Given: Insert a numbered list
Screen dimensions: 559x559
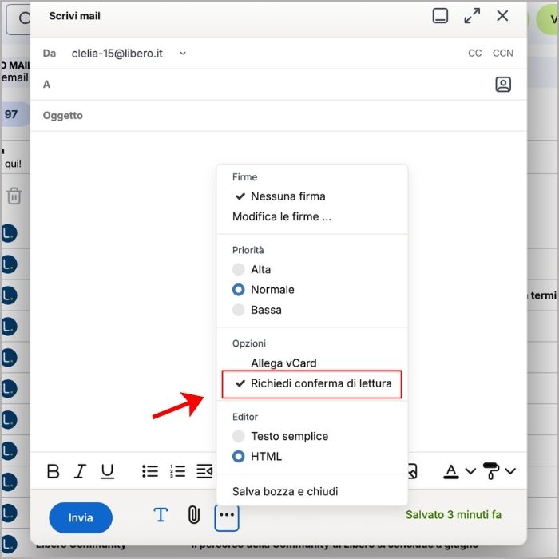Looking at the screenshot, I should [177, 471].
